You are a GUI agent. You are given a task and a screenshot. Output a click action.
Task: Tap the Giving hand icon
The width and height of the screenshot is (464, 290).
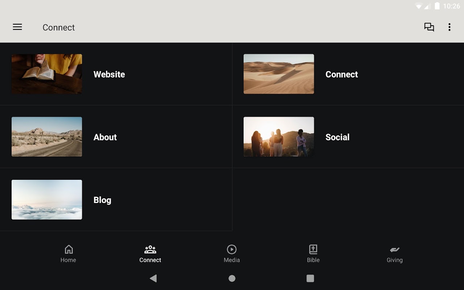point(394,249)
